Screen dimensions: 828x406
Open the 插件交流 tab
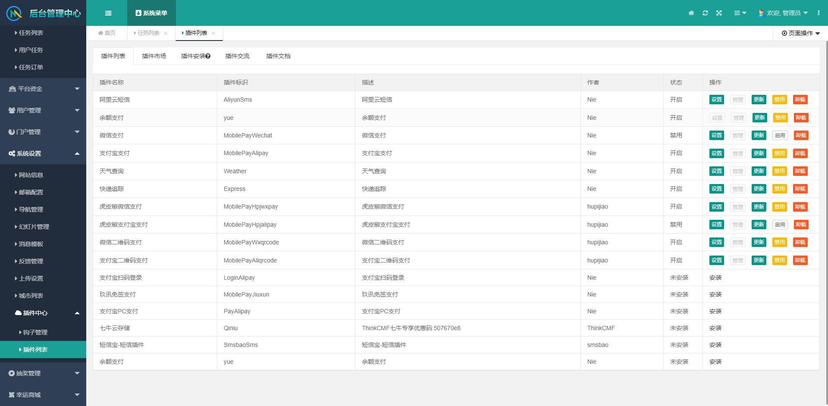coord(237,56)
